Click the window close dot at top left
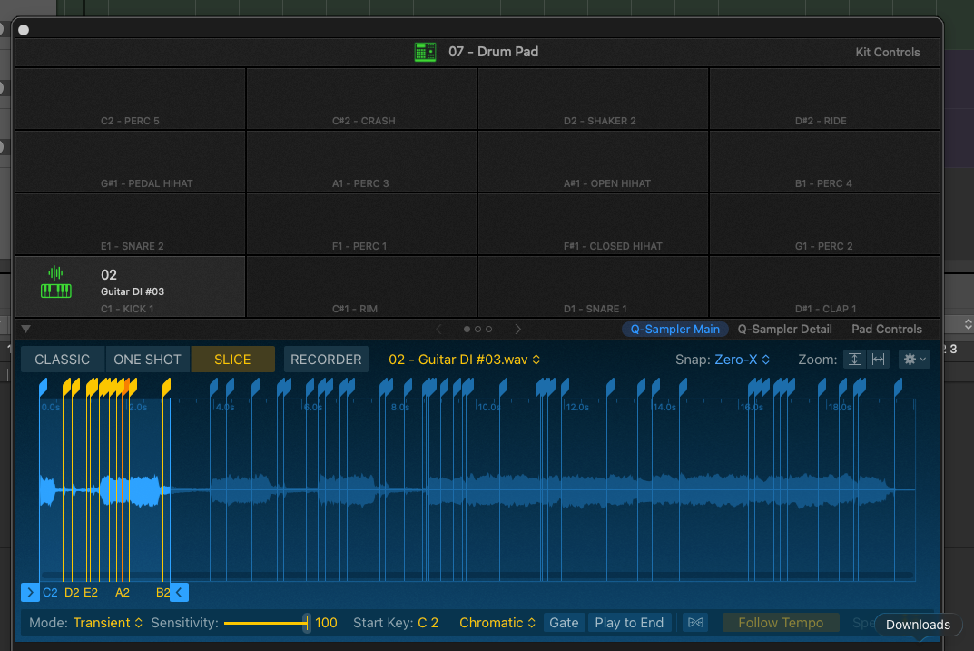Viewport: 974px width, 651px height. point(24,30)
